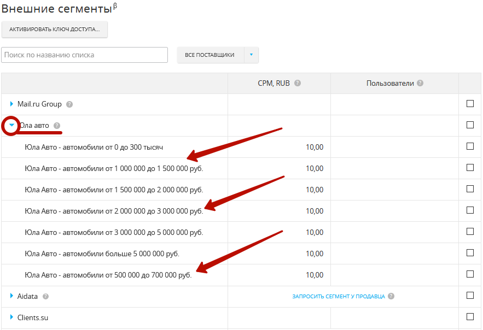Click the Все поставщики filter button
This screenshot has width=483, height=330.
pyautogui.click(x=211, y=55)
